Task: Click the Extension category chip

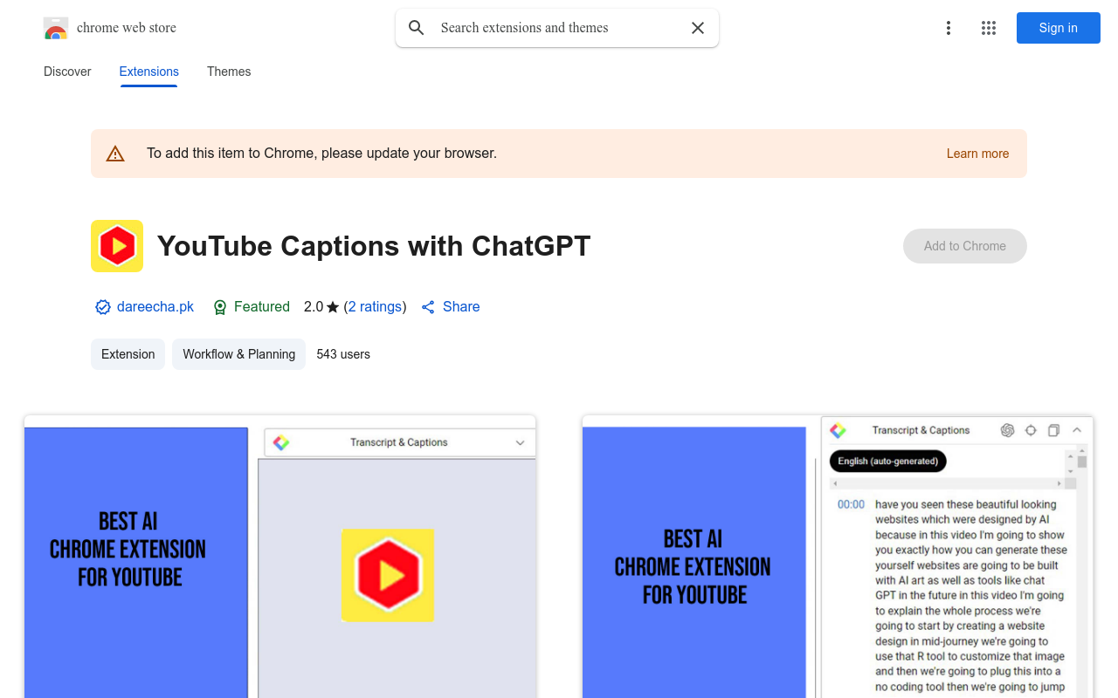Action: pos(128,354)
